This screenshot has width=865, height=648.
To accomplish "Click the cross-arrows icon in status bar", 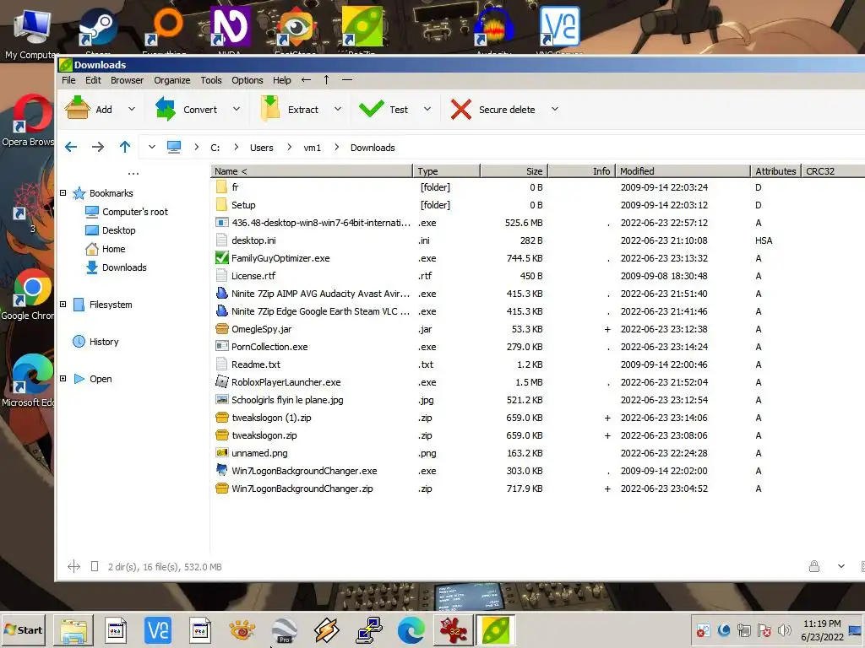I will (74, 566).
